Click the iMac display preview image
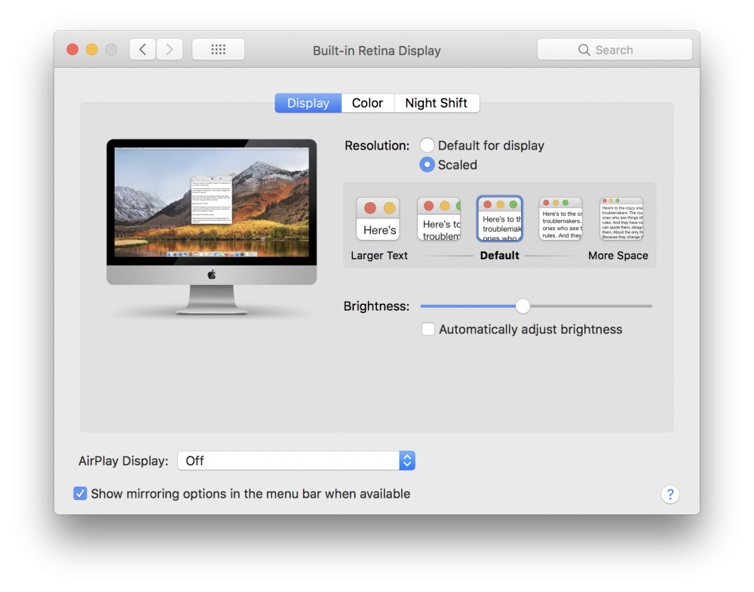The width and height of the screenshot is (754, 592). 212,227
